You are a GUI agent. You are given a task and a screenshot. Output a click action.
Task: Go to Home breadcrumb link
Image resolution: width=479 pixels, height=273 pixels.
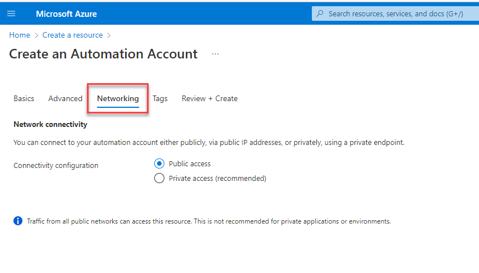[20, 35]
